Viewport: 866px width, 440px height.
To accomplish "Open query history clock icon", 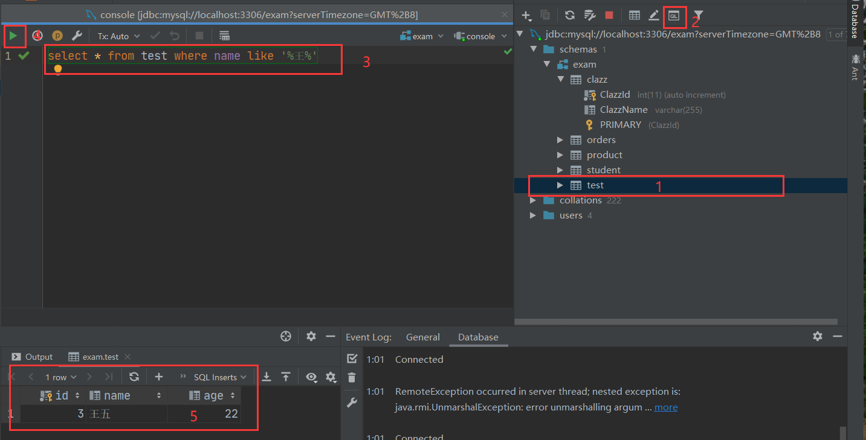I will [x=37, y=36].
